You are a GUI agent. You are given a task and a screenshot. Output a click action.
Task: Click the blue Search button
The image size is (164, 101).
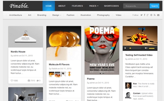coord(154,6)
